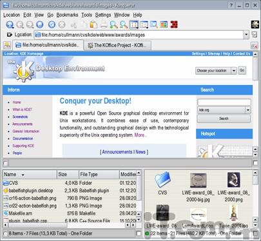Screen dimensions: 261x241
Task: Click the Print toolbar icon
Action: point(104,24)
